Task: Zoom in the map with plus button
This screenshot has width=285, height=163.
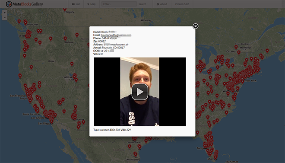Action: point(5,13)
